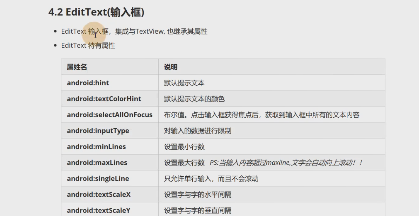Screen dimensions: 419x216
Task: Select the android:maxLines attribute cell
Action: click(97, 163)
